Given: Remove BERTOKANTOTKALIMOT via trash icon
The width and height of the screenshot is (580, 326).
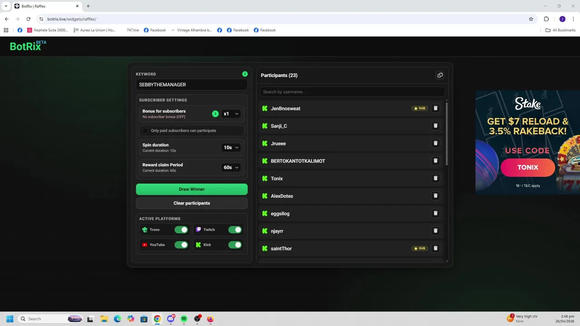Looking at the screenshot, I should coord(435,161).
